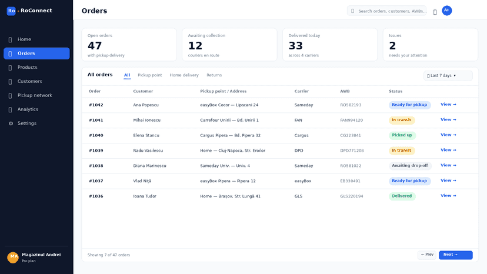Go to the Prev page

427,255
